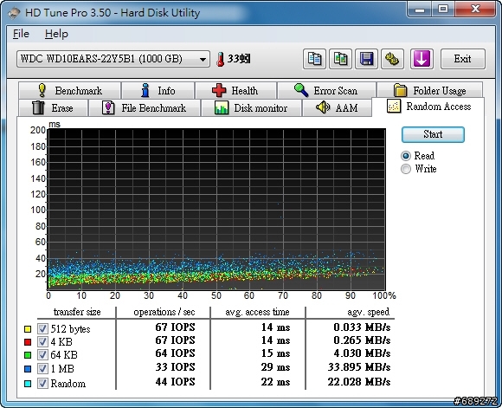The height and width of the screenshot is (408, 502).
Task: Switch to the Health tab
Action: pos(236,90)
